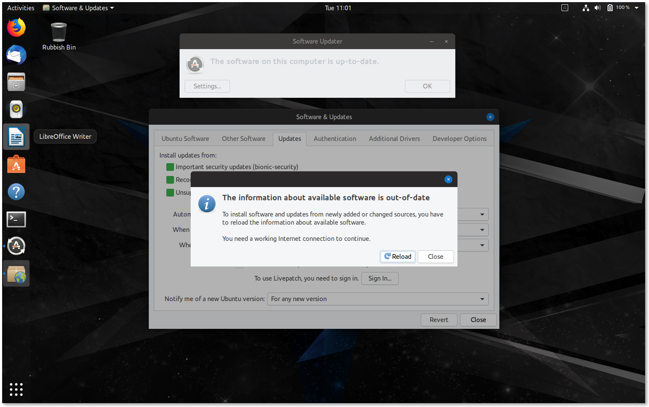Open the Developer Options tab
The width and height of the screenshot is (649, 407).
[x=460, y=139]
